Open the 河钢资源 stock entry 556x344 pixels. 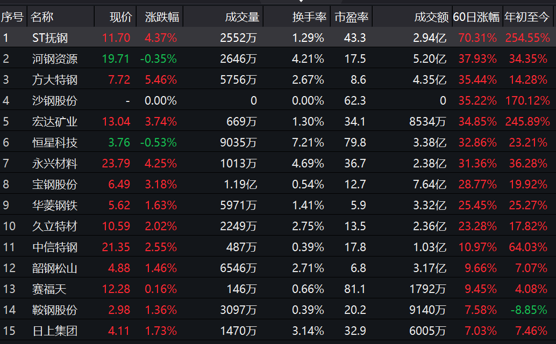coord(54,59)
